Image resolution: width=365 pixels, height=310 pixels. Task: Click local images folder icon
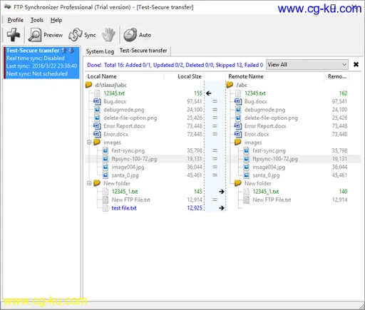(x=97, y=143)
